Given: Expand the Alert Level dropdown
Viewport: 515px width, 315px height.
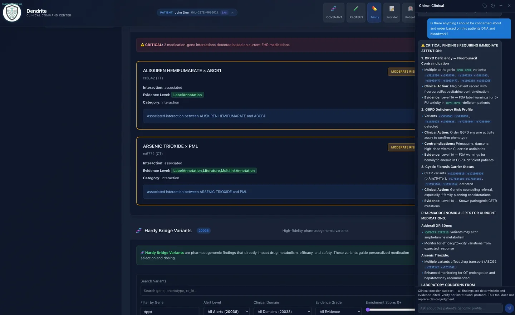Looking at the screenshot, I should 226,311.
